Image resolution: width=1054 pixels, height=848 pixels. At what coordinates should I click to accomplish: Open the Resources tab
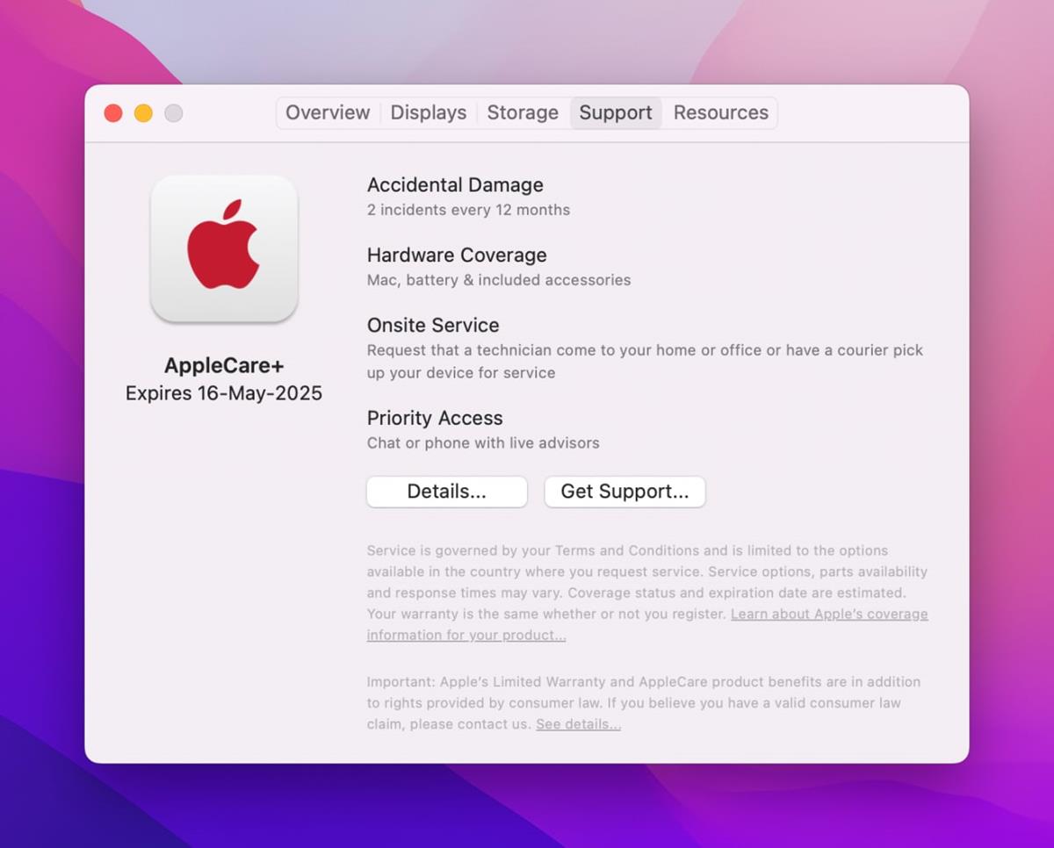click(x=720, y=112)
